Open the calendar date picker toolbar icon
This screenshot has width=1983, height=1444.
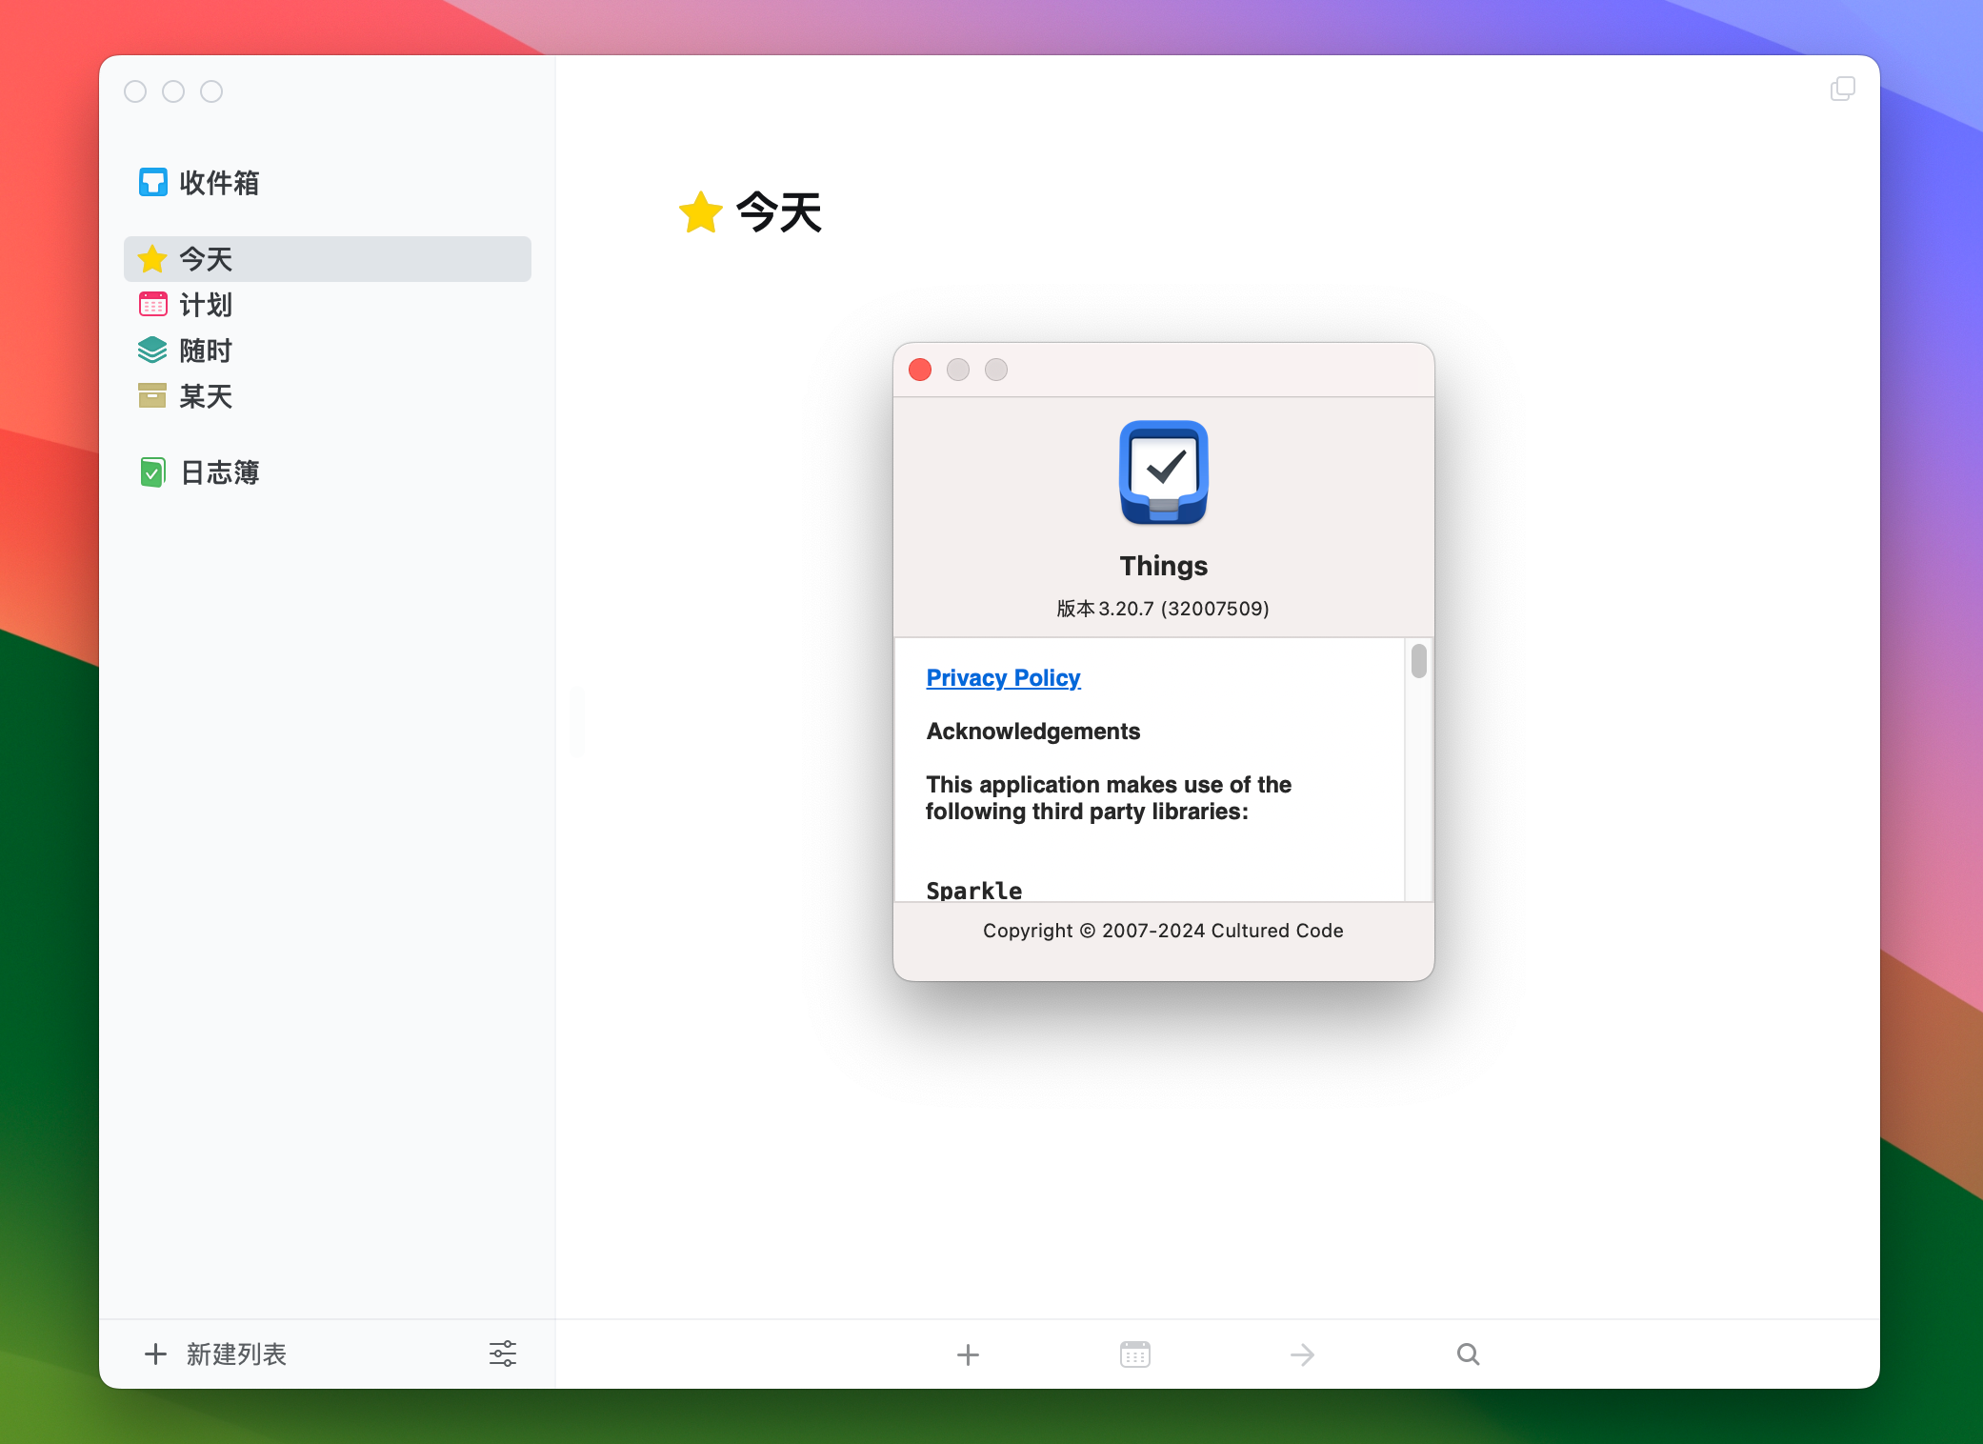click(x=1135, y=1354)
